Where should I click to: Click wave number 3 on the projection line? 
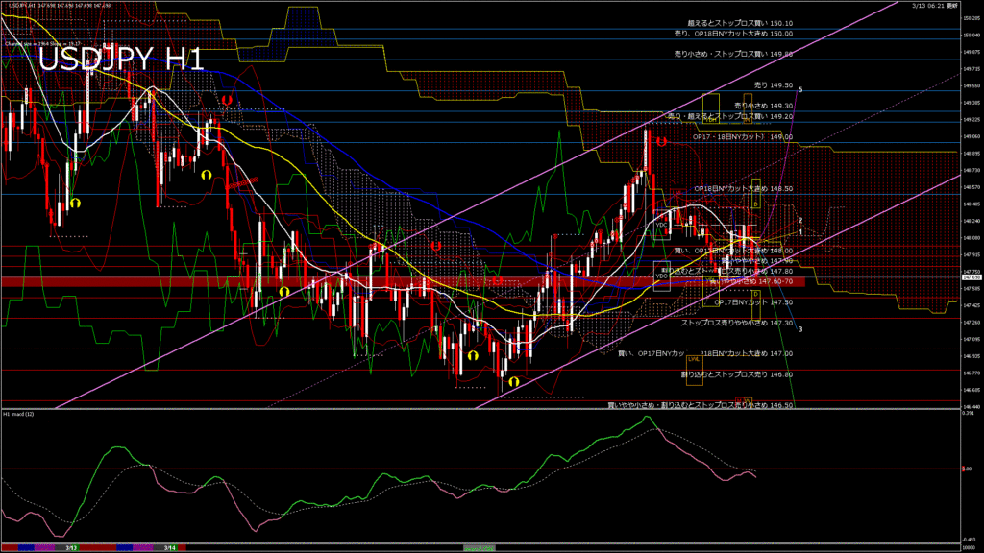[800, 329]
